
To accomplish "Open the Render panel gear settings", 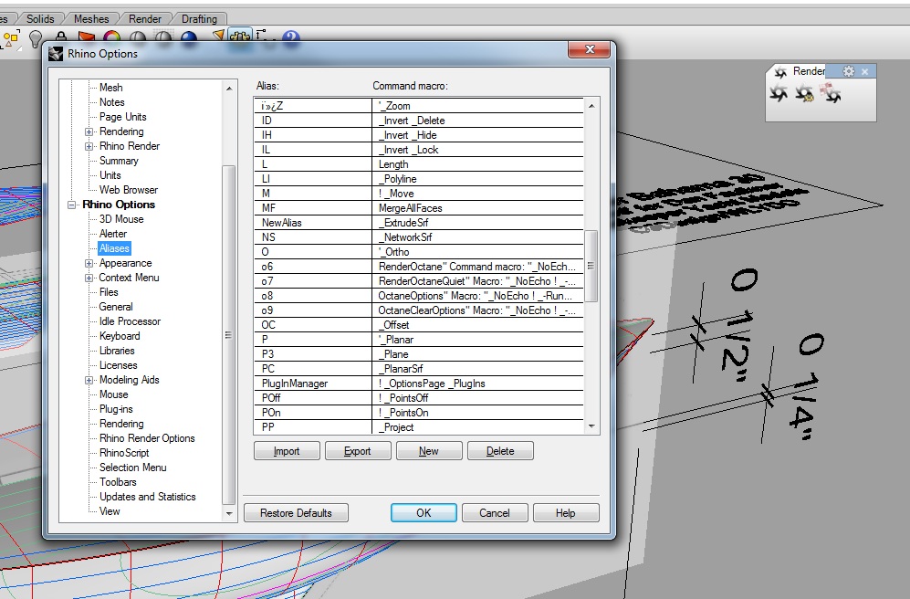I will (x=849, y=71).
